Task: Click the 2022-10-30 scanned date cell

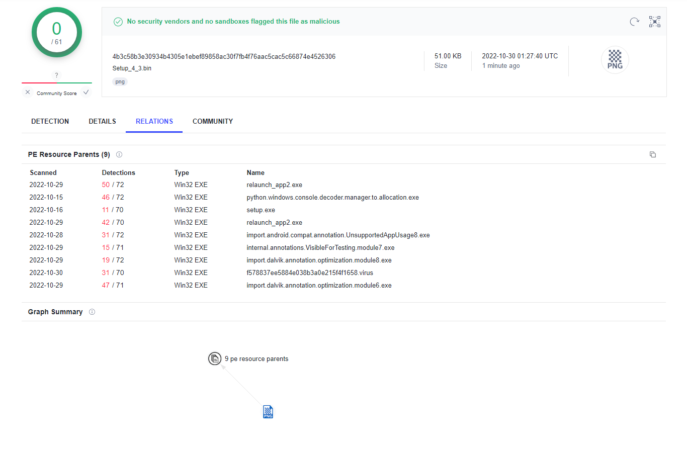Action: (x=46, y=273)
